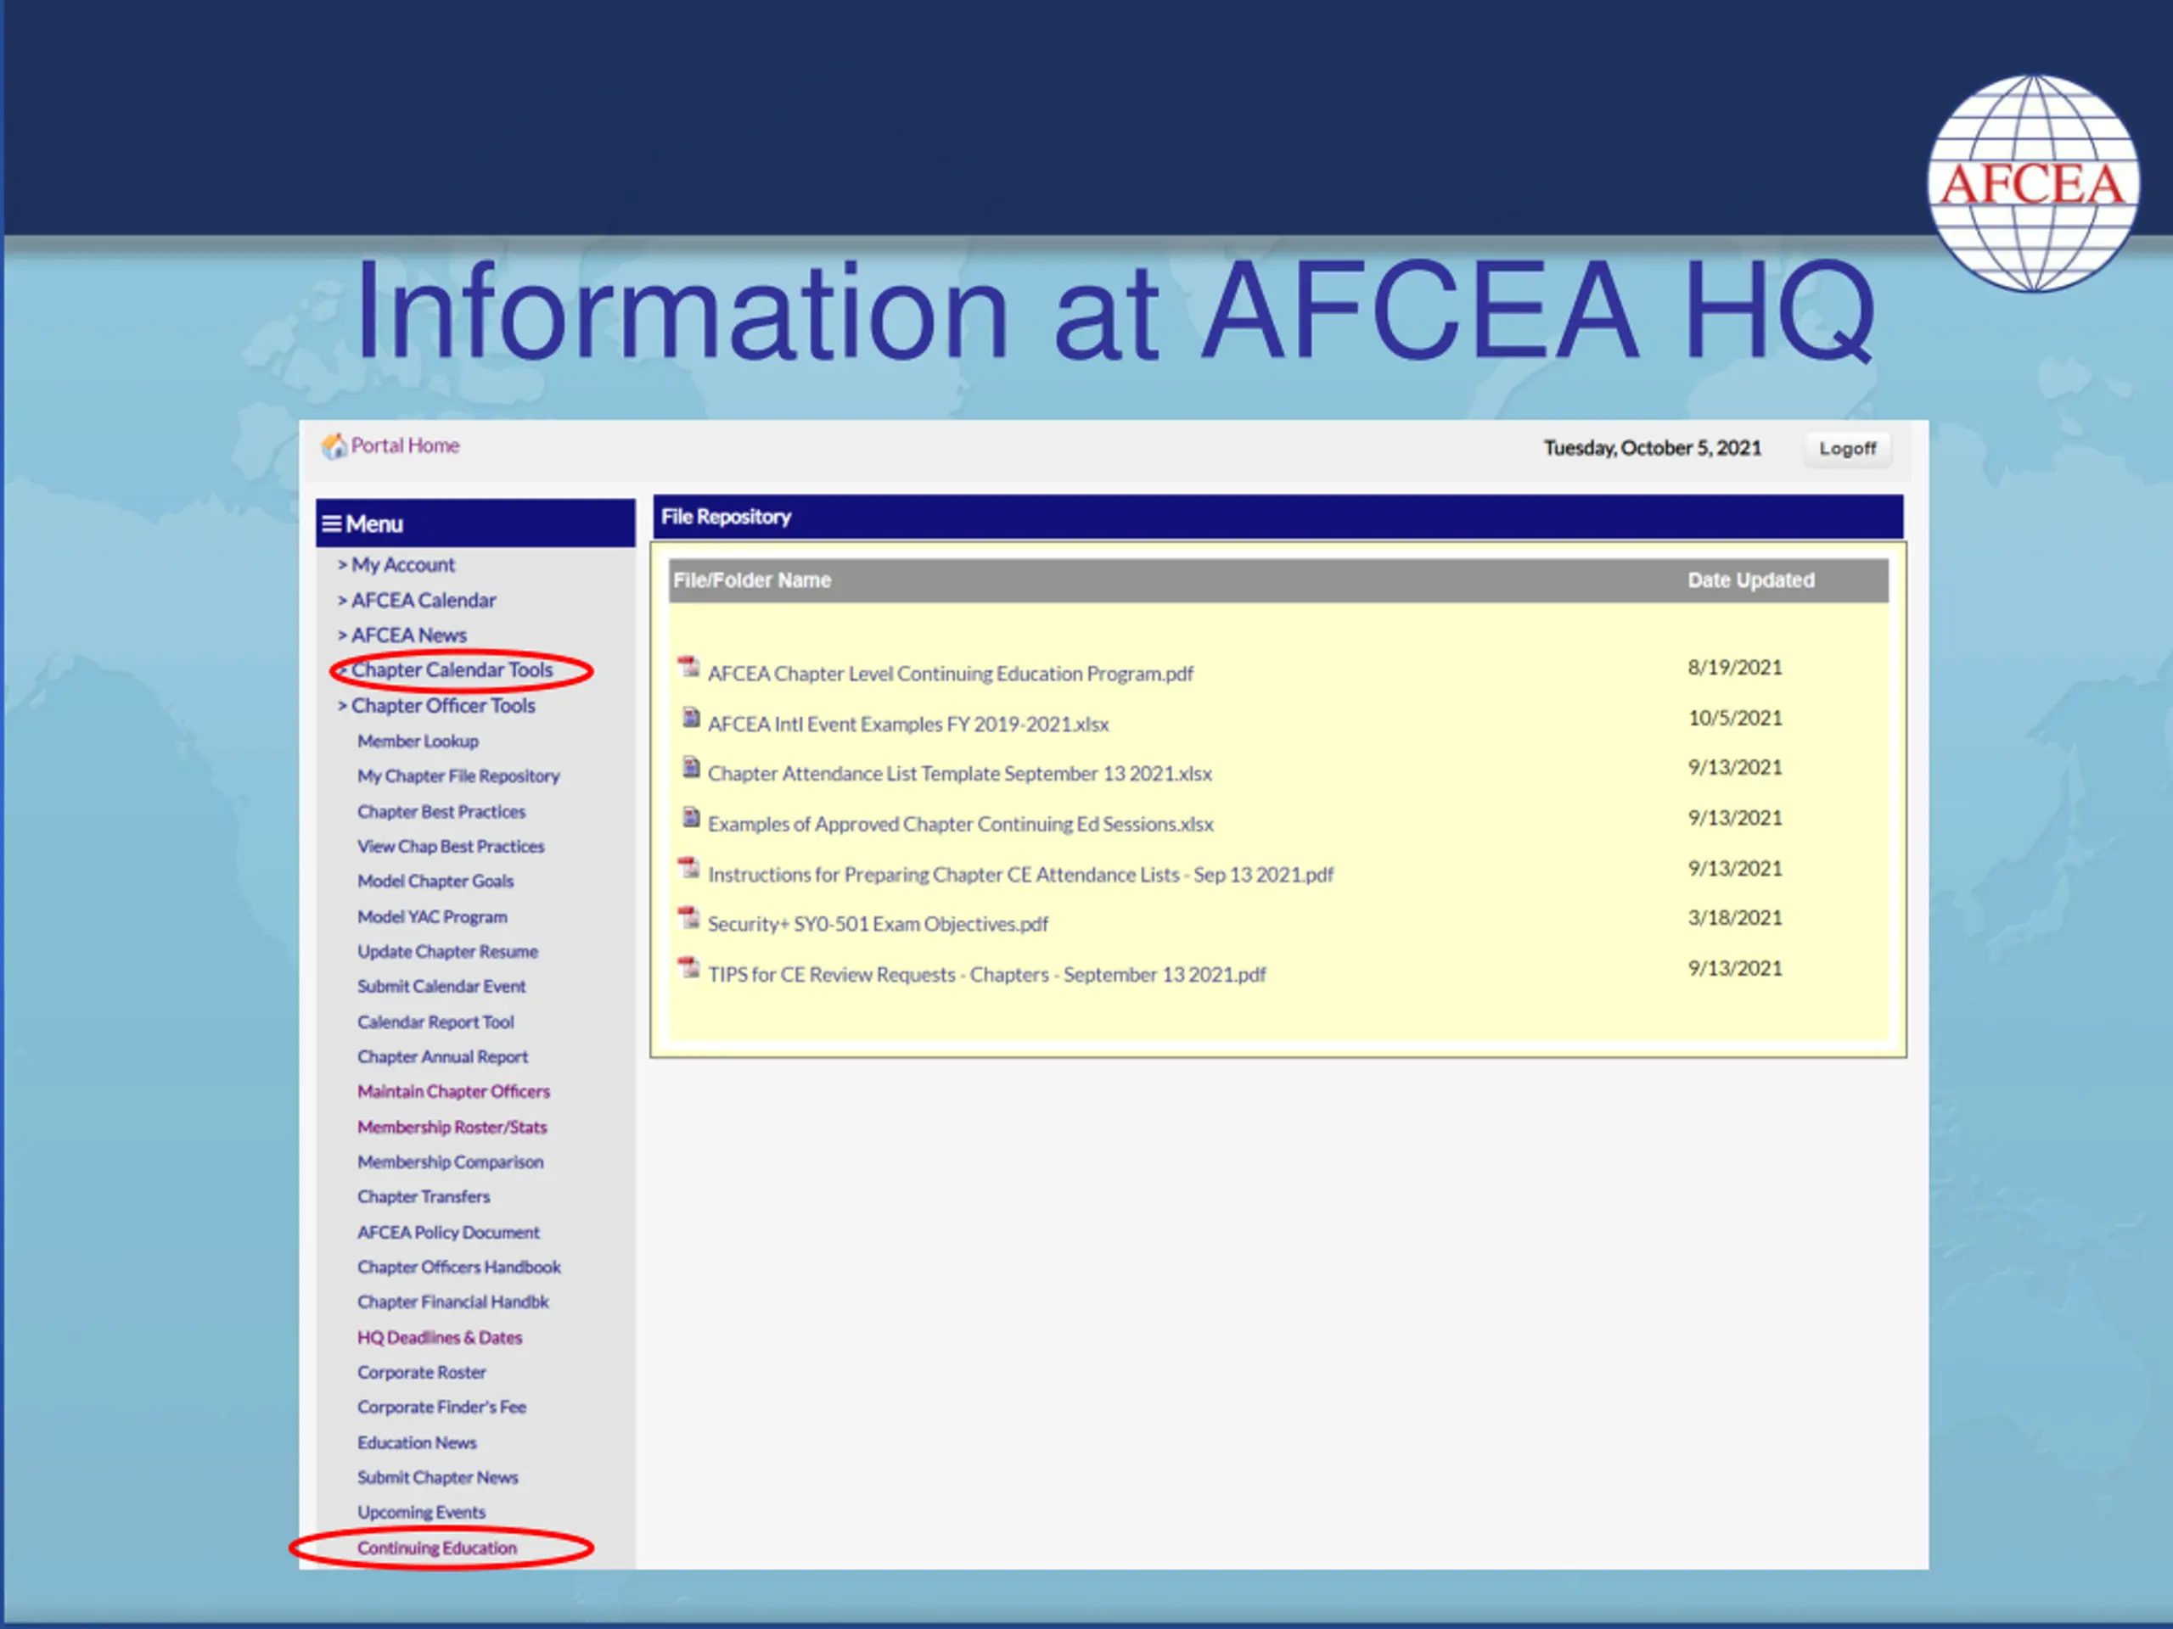Viewport: 2173px width, 1629px height.
Task: Open Chapter Attendance List Template September 13 2021.xlsx
Action: (x=960, y=774)
